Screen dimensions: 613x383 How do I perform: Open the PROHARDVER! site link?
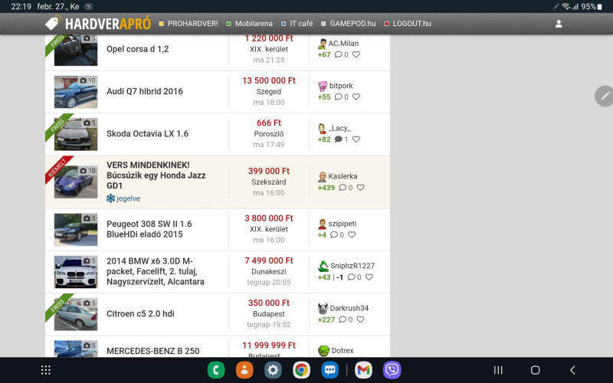coord(188,24)
